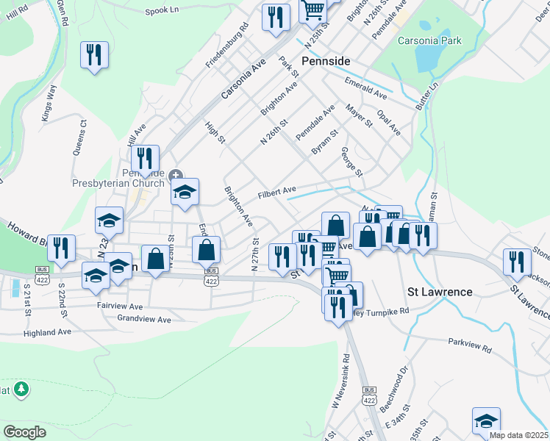Select the school marker next to High St
This screenshot has width=550, height=441.
185,193
